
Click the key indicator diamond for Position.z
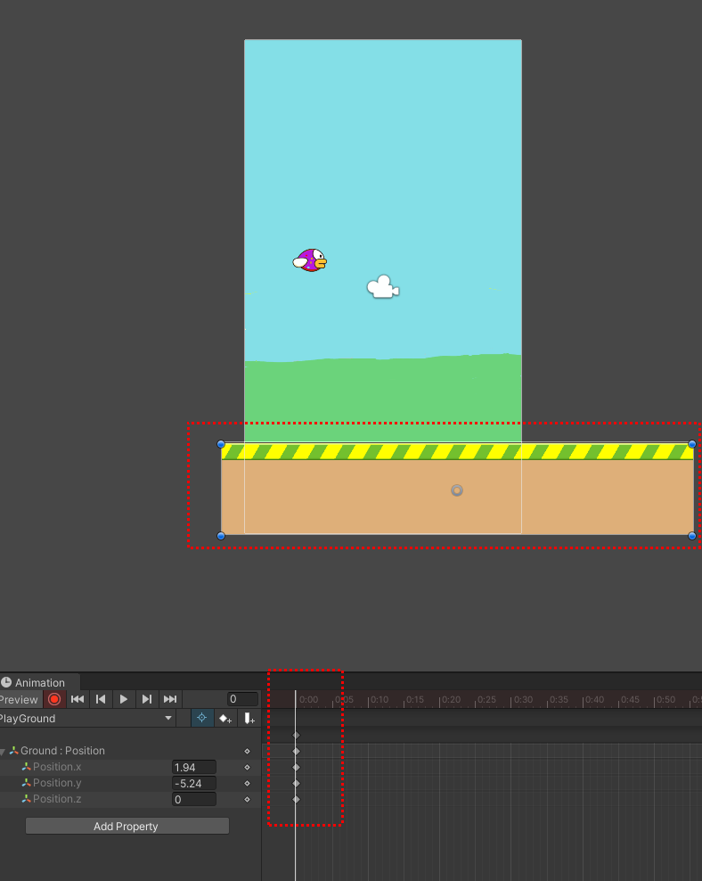point(247,799)
